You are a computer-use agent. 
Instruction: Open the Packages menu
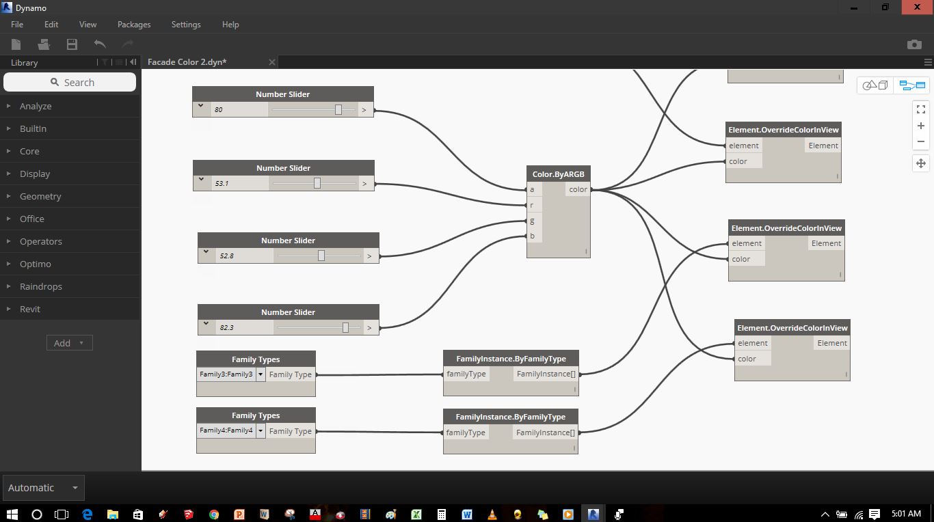point(134,24)
